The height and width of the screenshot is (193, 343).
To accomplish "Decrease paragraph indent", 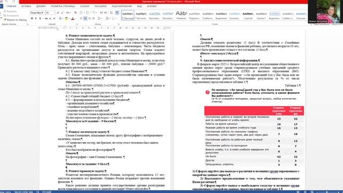I will pyautogui.click(x=101, y=13).
